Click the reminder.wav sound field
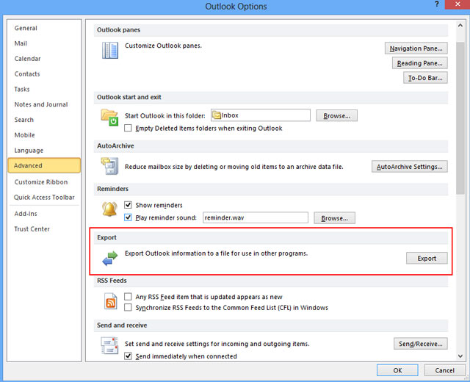Image resolution: width=470 pixels, height=382 pixels. coord(256,217)
